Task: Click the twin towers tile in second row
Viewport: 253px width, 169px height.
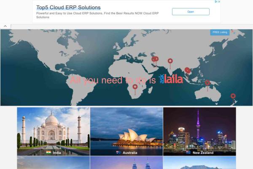Action: click(126, 163)
